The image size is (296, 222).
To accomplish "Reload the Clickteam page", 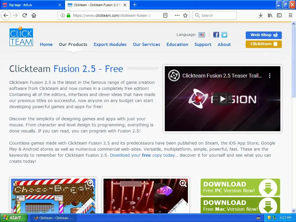I will click(x=25, y=15).
